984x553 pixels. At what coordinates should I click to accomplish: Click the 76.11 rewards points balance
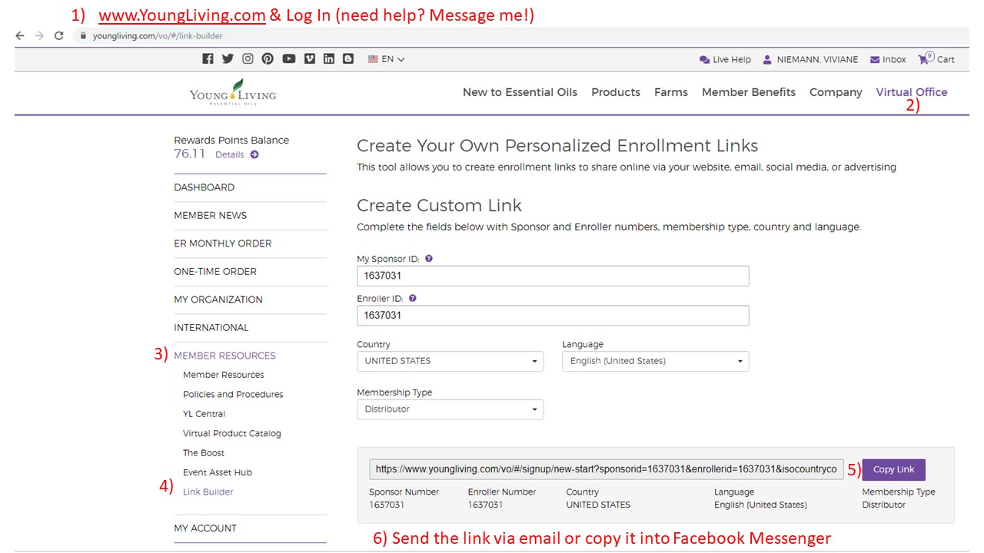(190, 154)
